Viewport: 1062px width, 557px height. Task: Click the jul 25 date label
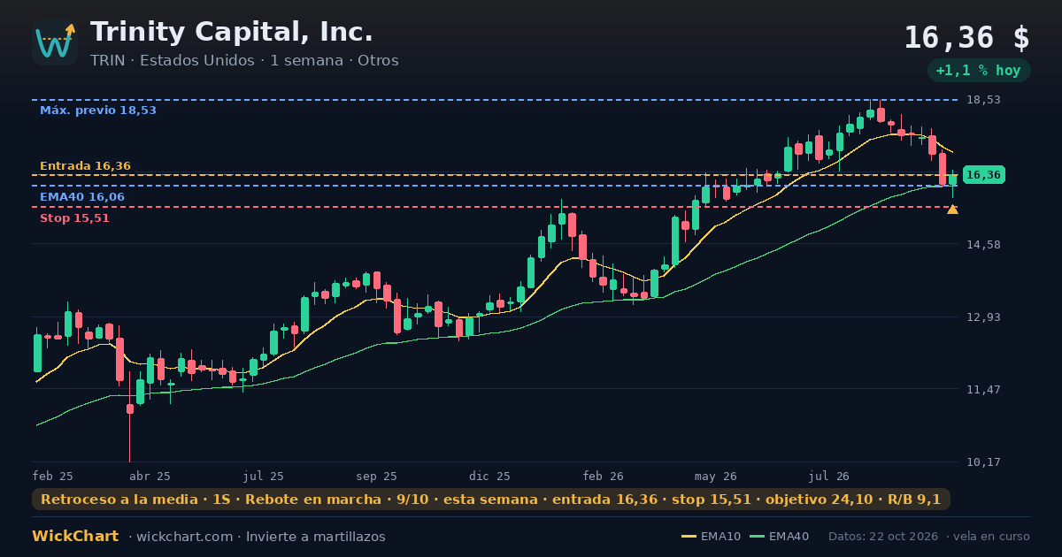[x=264, y=476]
